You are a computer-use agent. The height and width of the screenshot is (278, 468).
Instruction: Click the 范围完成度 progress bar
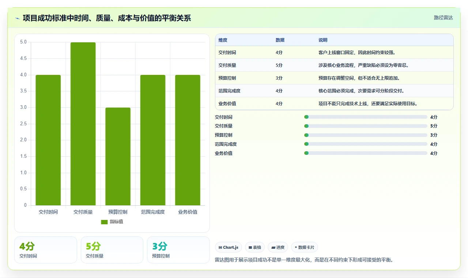pos(366,144)
